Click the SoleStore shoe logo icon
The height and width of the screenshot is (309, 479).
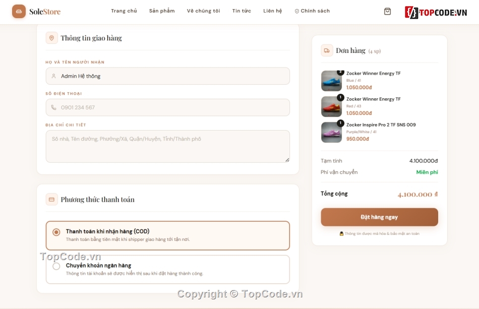click(19, 11)
